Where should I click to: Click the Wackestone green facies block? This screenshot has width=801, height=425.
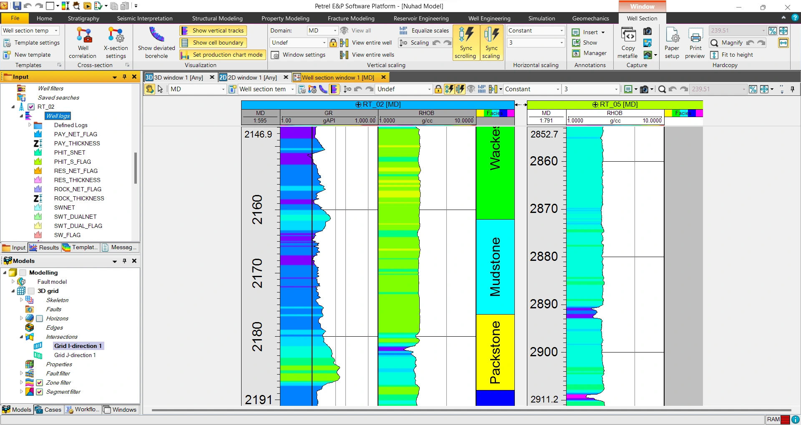pyautogui.click(x=495, y=173)
